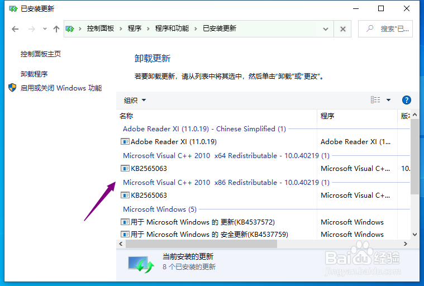
Task: Collapse Visual C++ 2010 x64 Redistributable group
Action: pyautogui.click(x=226, y=156)
